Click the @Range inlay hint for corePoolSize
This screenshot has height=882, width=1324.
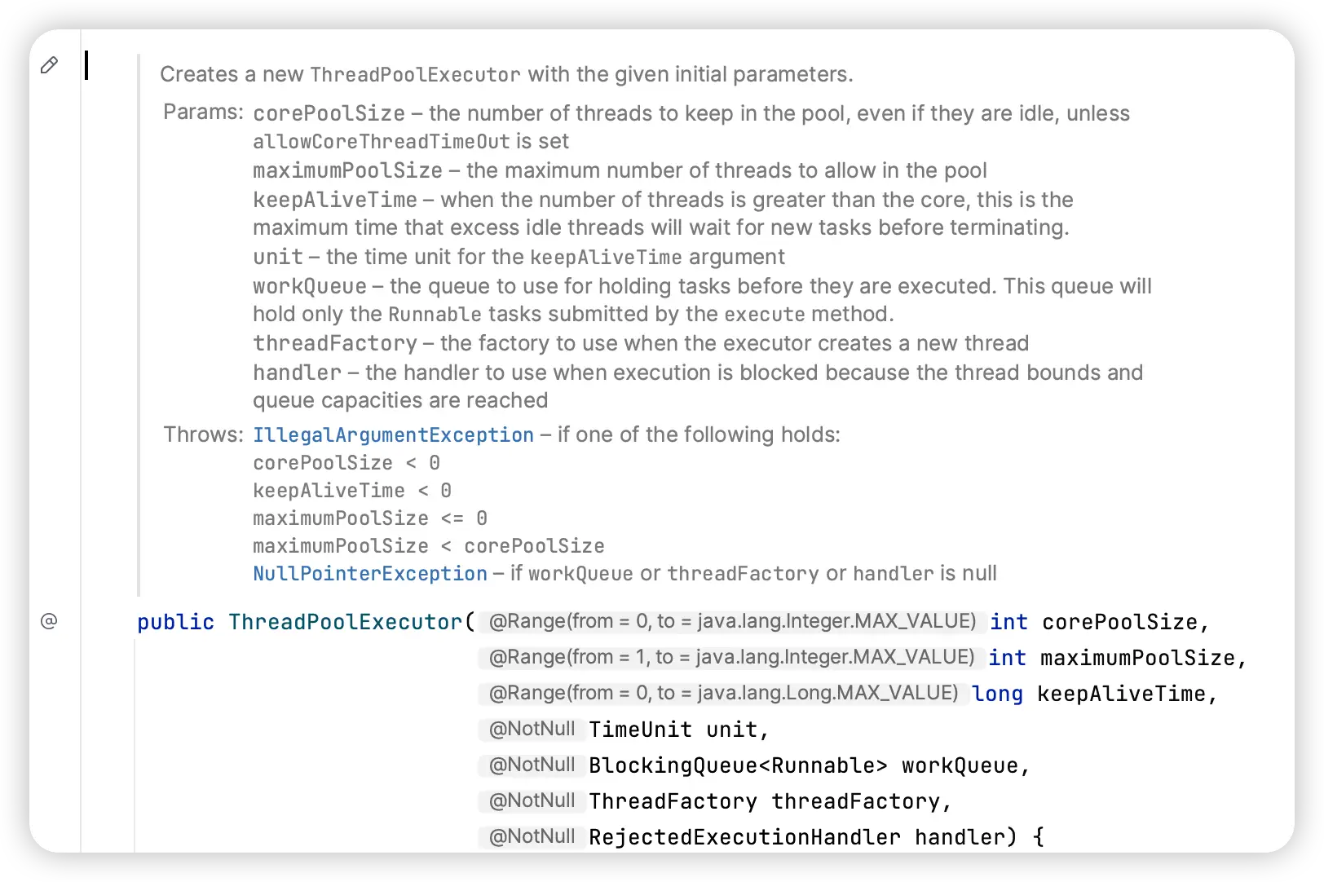(732, 621)
